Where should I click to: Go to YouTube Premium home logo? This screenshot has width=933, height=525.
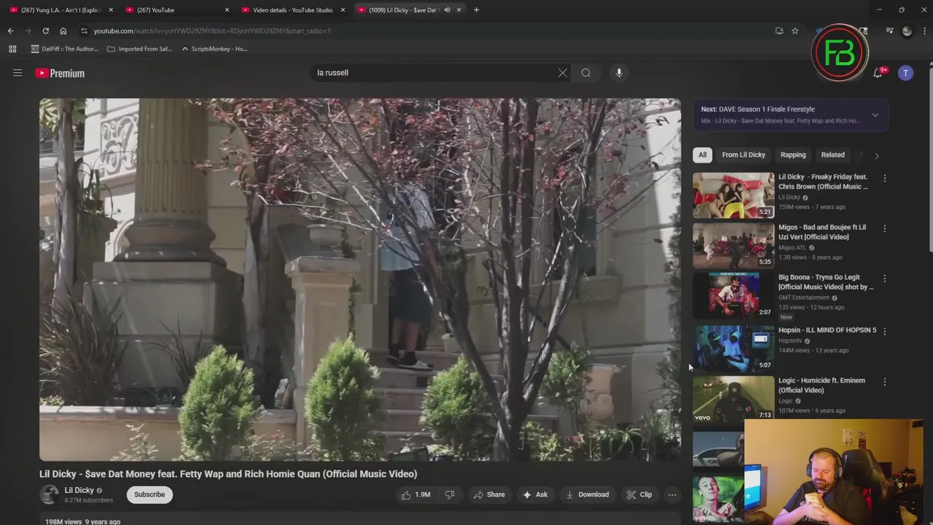pyautogui.click(x=60, y=73)
